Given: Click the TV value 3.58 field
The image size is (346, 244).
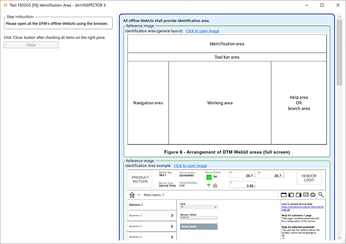Looking at the screenshot, I should (x=242, y=185).
